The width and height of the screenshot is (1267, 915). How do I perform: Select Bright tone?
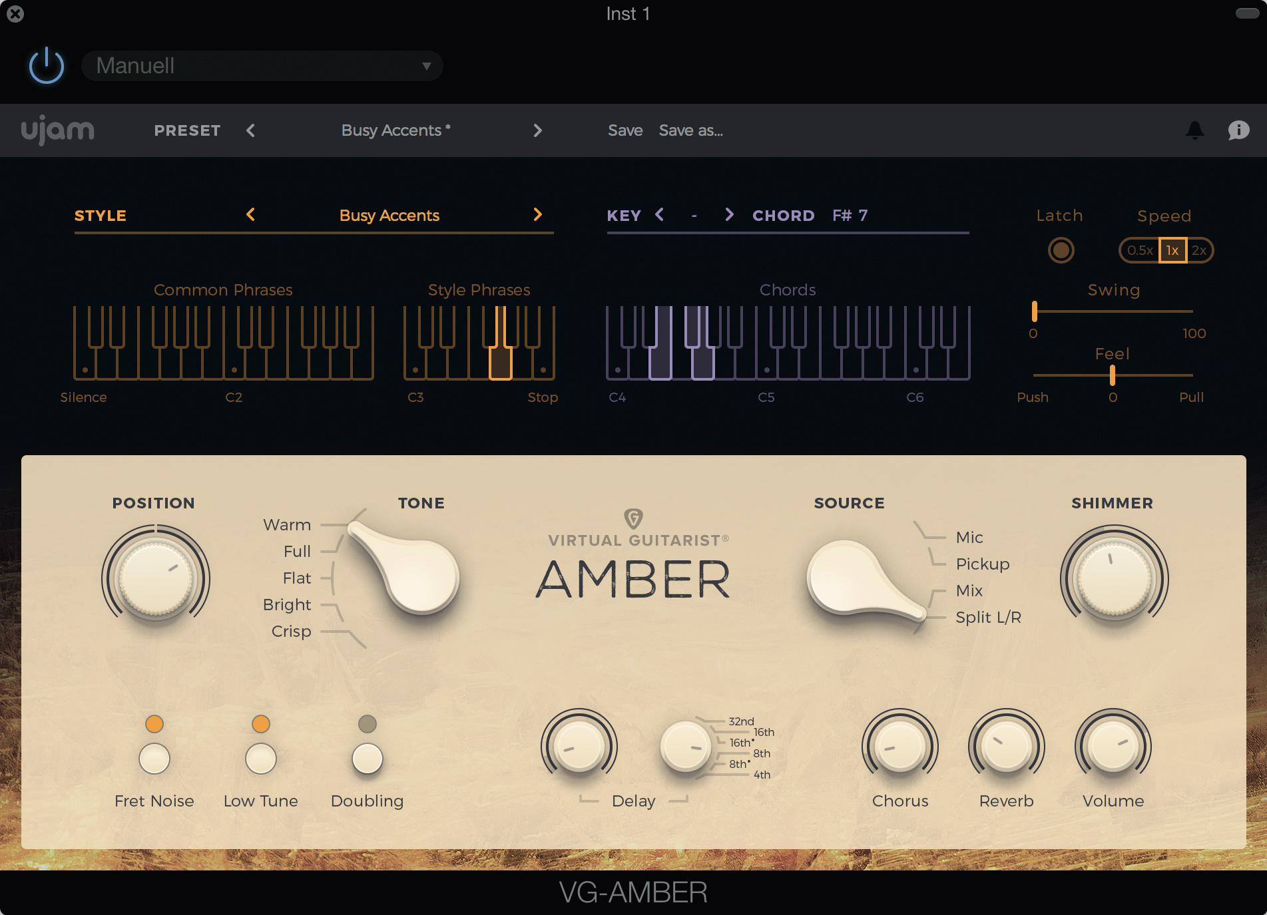[287, 604]
